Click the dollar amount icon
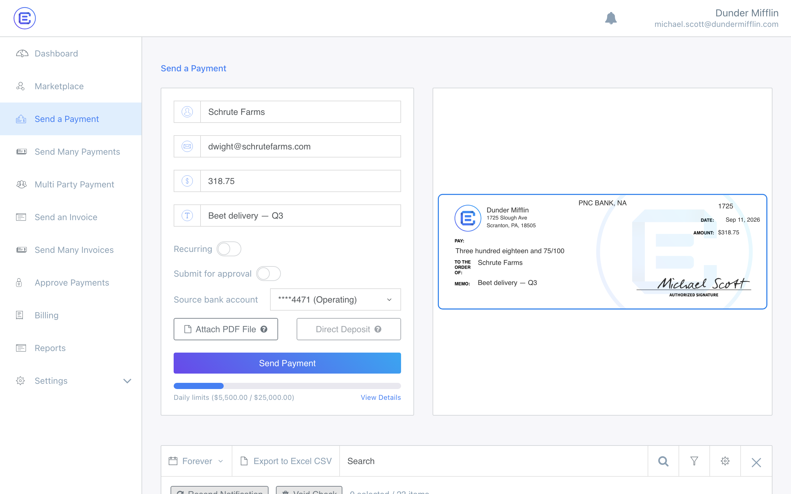 187,181
